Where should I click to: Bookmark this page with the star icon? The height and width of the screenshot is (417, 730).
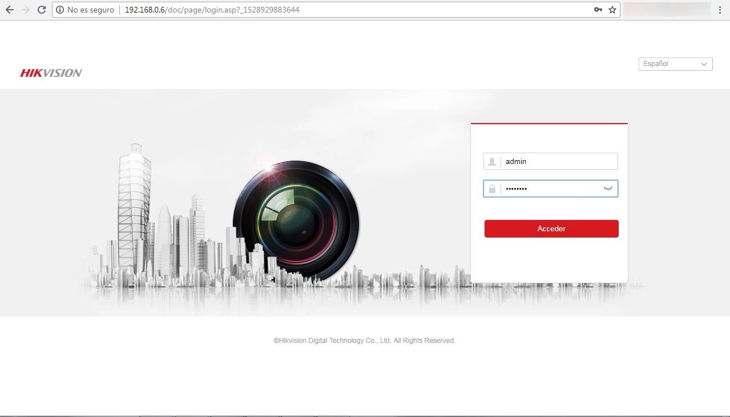611,9
